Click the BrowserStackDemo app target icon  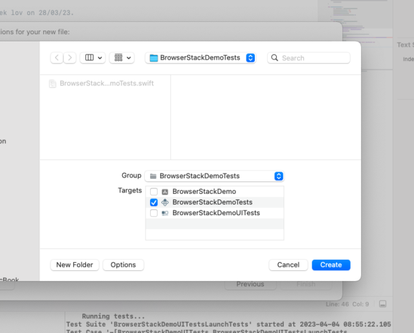pyautogui.click(x=165, y=192)
